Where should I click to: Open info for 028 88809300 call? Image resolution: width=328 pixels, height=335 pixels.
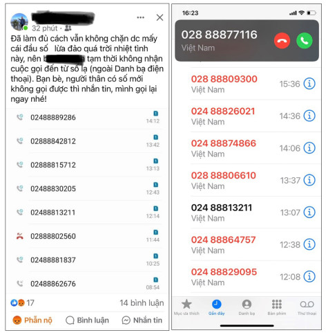point(309,84)
